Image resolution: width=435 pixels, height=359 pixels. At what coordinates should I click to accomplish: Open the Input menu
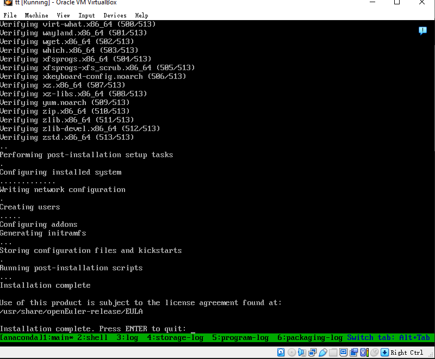click(x=86, y=15)
